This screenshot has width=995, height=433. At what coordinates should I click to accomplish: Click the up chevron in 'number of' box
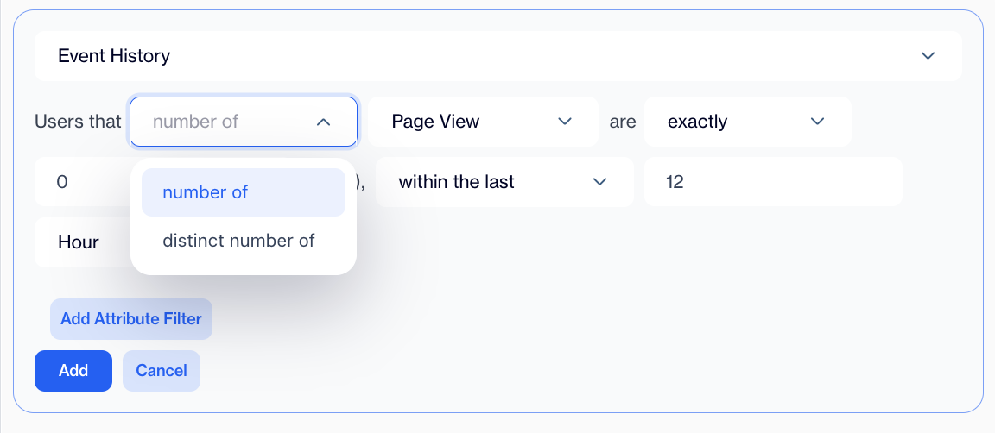(x=323, y=122)
